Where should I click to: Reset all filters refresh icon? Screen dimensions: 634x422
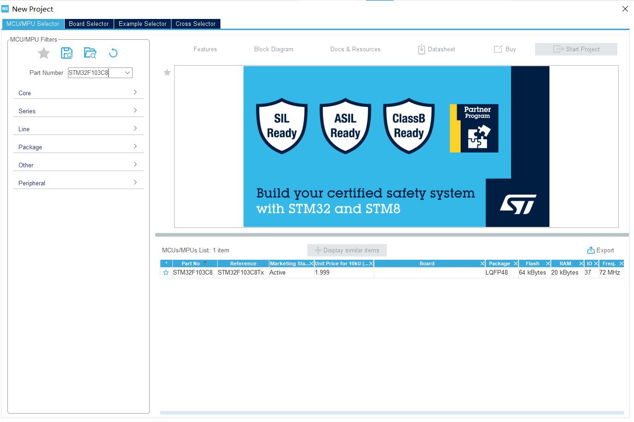pyautogui.click(x=113, y=53)
